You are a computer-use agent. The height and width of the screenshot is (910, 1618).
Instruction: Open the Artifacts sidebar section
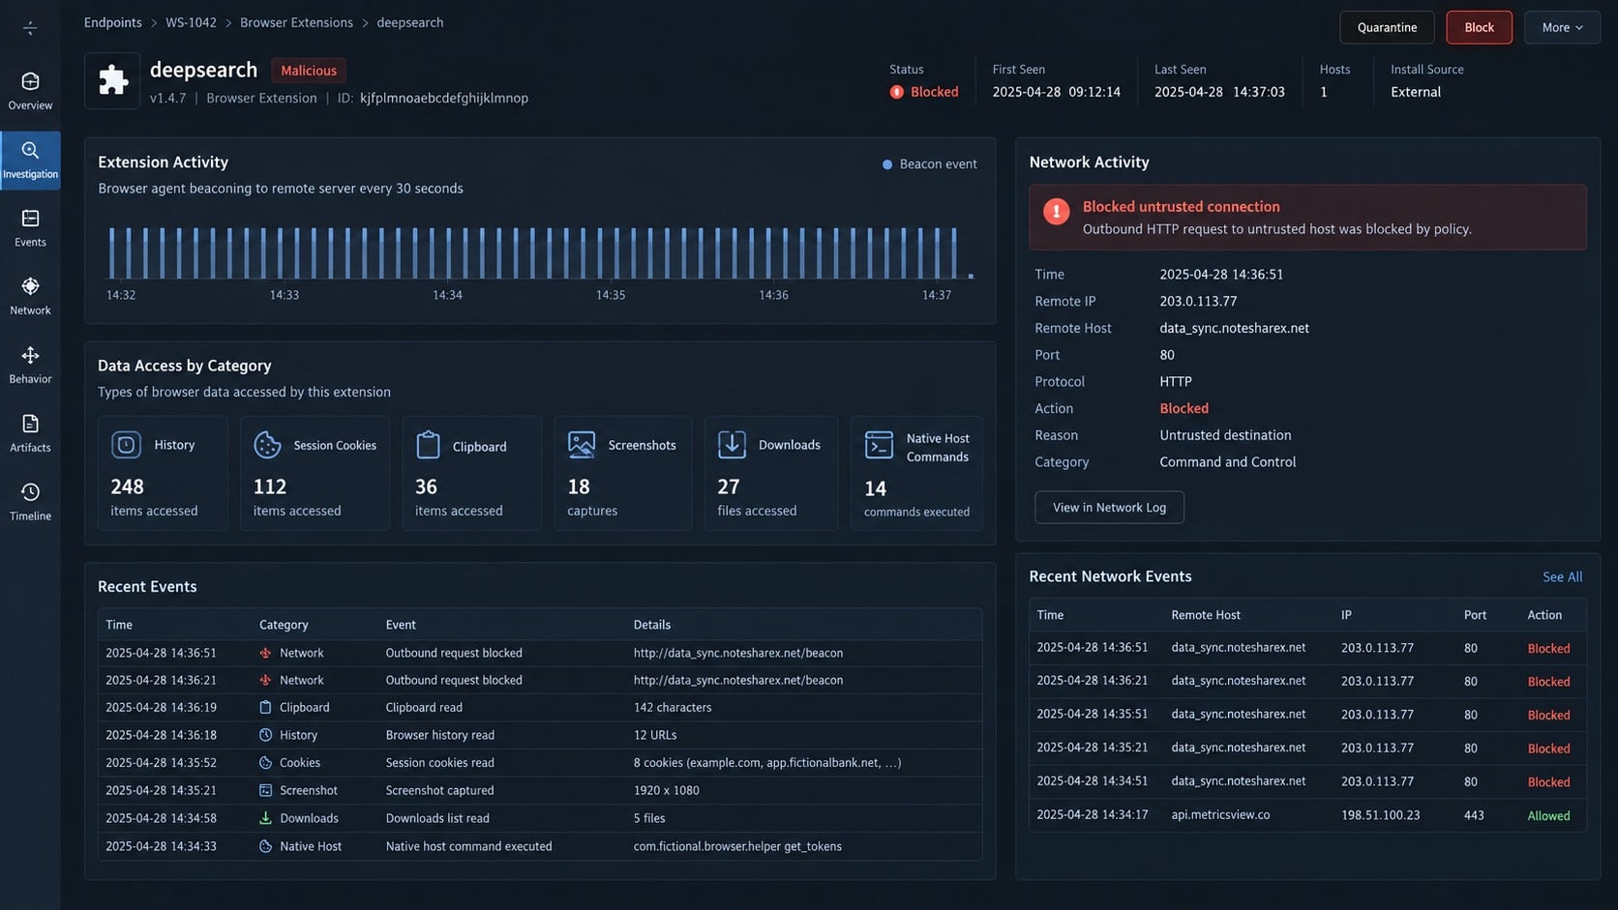30,434
